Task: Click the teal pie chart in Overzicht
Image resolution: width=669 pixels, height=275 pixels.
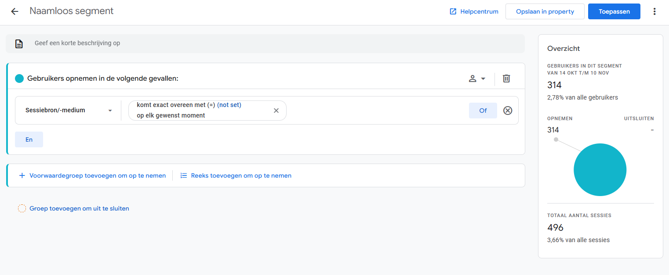Action: coord(600,170)
